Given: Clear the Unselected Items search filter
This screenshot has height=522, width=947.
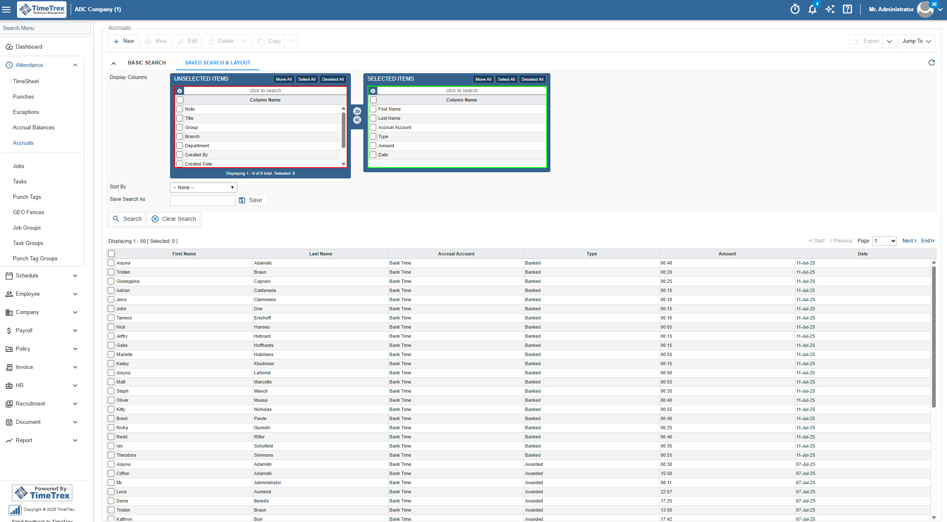Looking at the screenshot, I should click(180, 91).
